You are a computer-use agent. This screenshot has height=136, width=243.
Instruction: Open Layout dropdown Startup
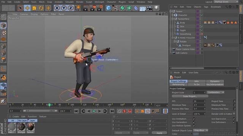pos(226,2)
